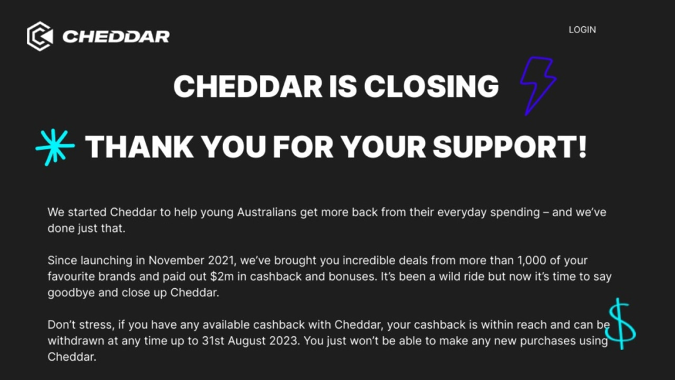This screenshot has width=675, height=380.
Task: Click the word SUPPORT! in the heading
Action: 509,147
